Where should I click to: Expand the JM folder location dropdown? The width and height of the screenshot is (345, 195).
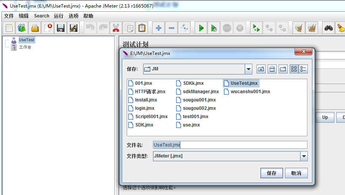249,69
